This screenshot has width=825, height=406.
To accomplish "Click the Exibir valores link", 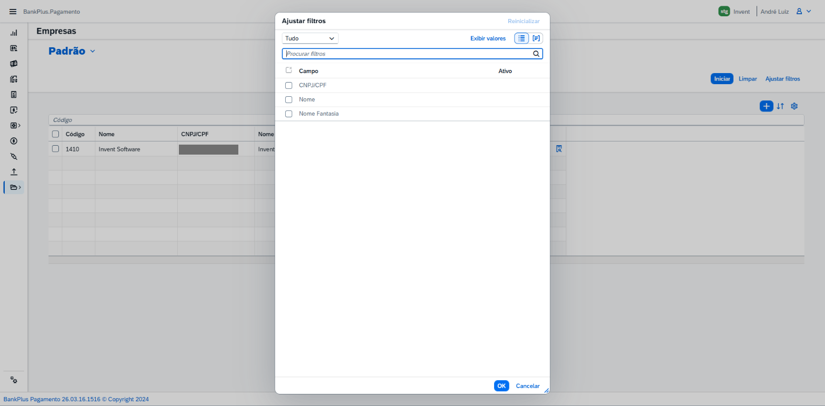I will point(488,38).
